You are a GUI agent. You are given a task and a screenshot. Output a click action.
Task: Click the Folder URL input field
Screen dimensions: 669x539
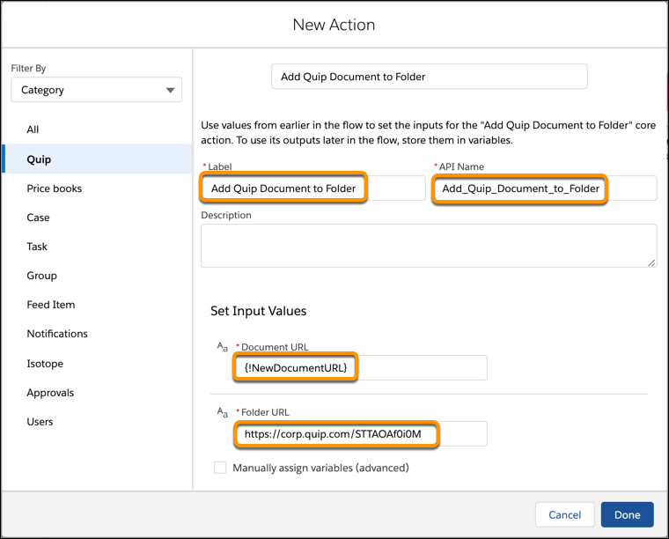pos(360,433)
